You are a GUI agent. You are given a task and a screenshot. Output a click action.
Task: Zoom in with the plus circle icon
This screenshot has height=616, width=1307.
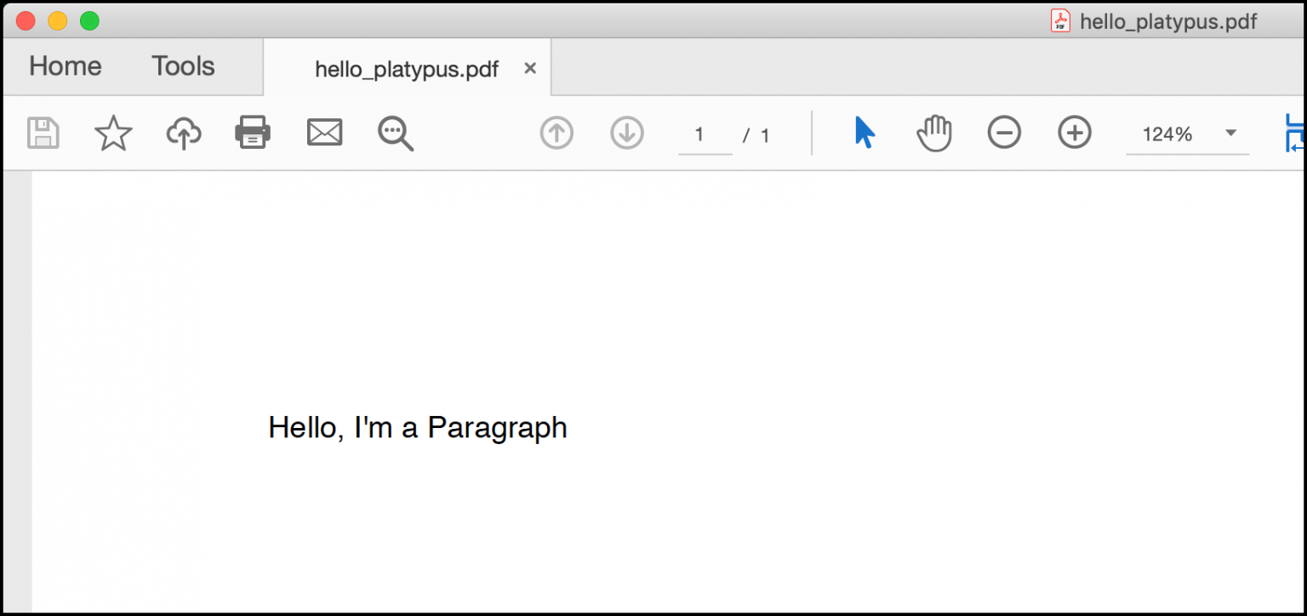click(1075, 133)
